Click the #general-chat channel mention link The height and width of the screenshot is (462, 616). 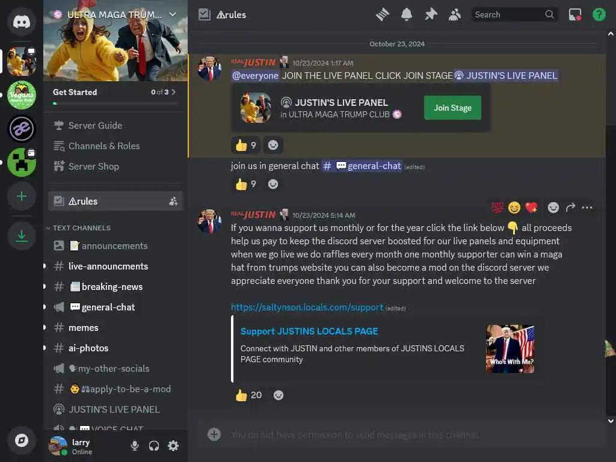coord(362,166)
